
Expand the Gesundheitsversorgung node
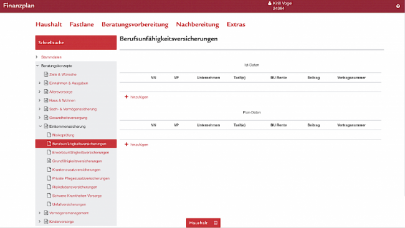tap(39, 118)
